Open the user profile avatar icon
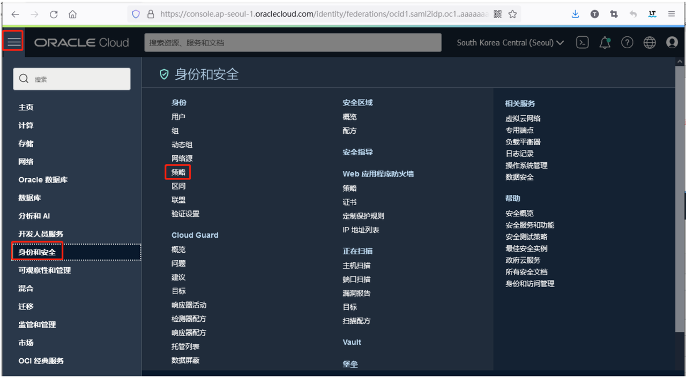This screenshot has width=686, height=378. (x=672, y=42)
